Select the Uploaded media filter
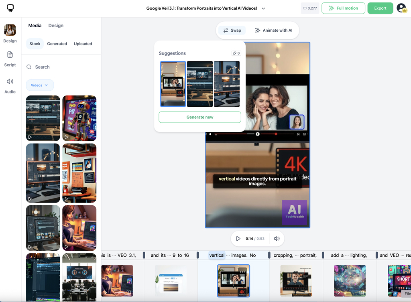 [83, 44]
